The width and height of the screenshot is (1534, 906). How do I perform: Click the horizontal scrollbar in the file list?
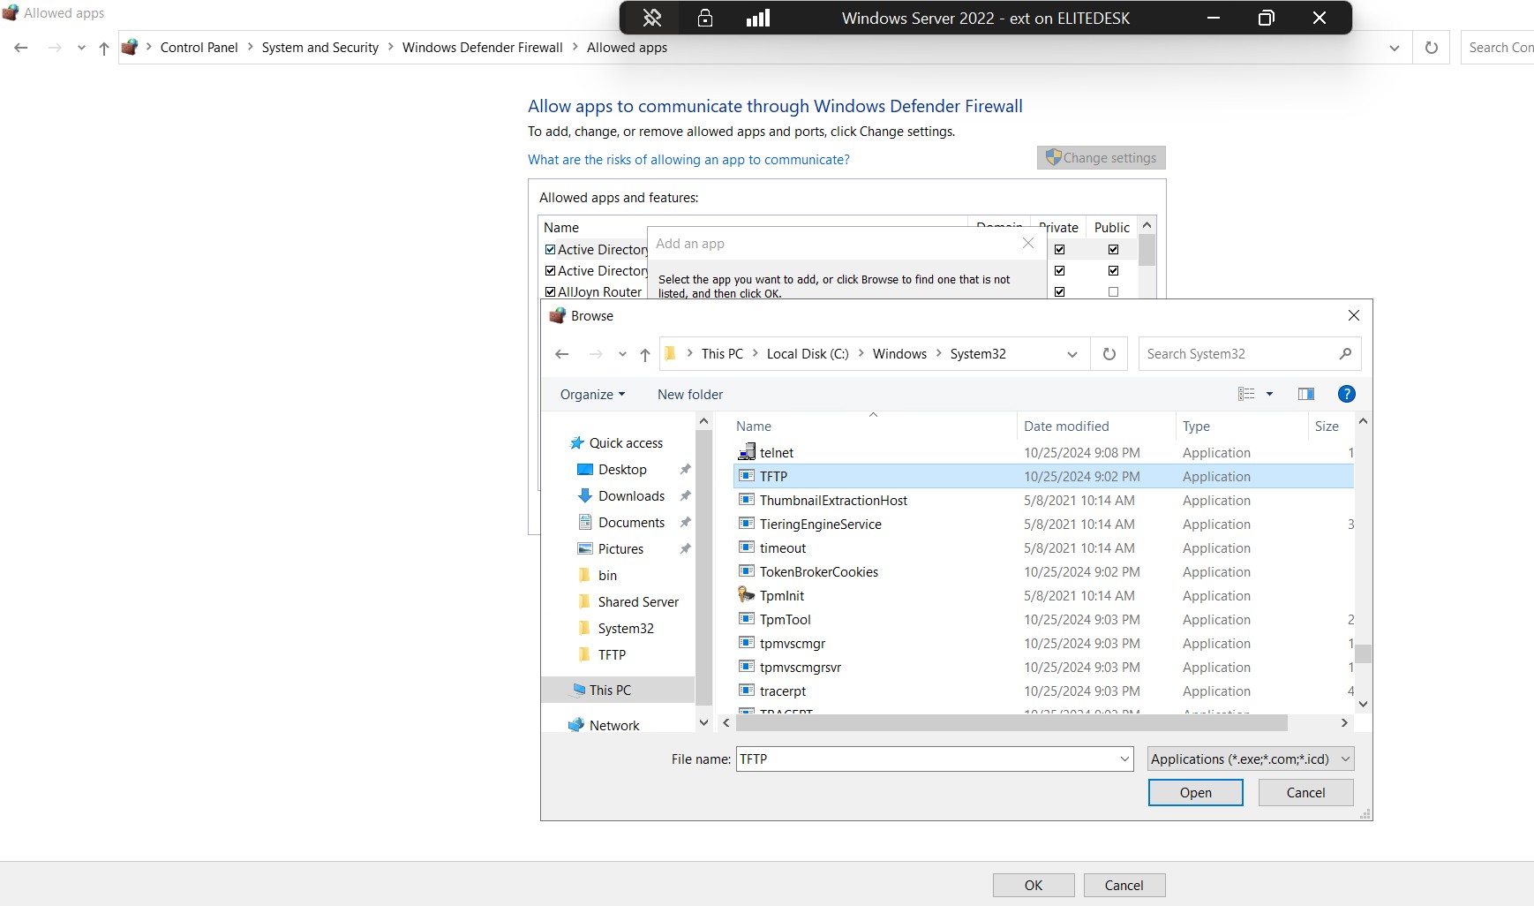(x=1011, y=723)
